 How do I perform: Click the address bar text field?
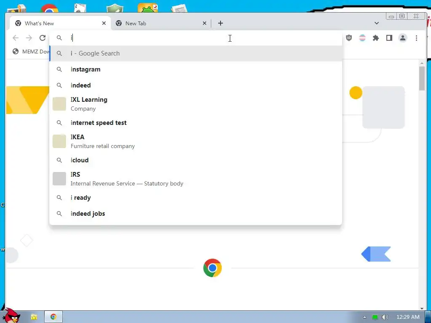pyautogui.click(x=196, y=38)
